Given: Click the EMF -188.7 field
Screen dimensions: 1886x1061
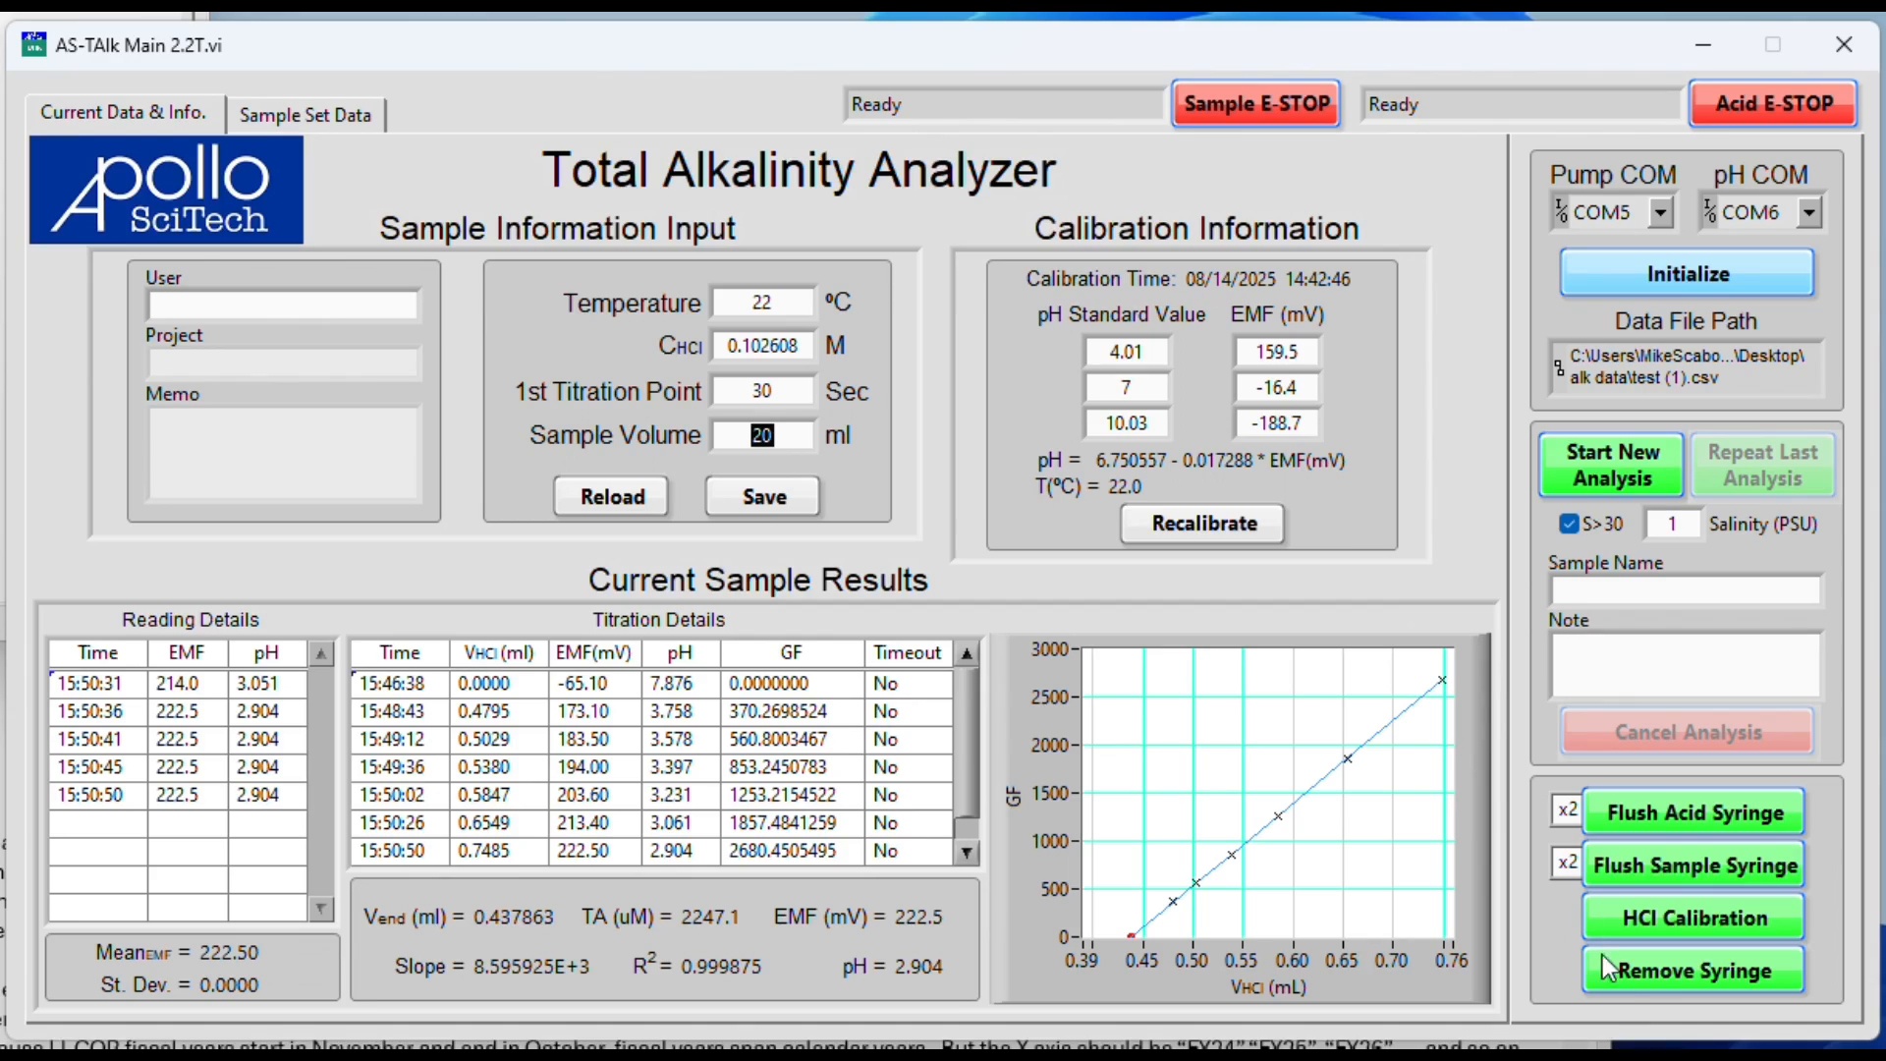Looking at the screenshot, I should (1276, 423).
